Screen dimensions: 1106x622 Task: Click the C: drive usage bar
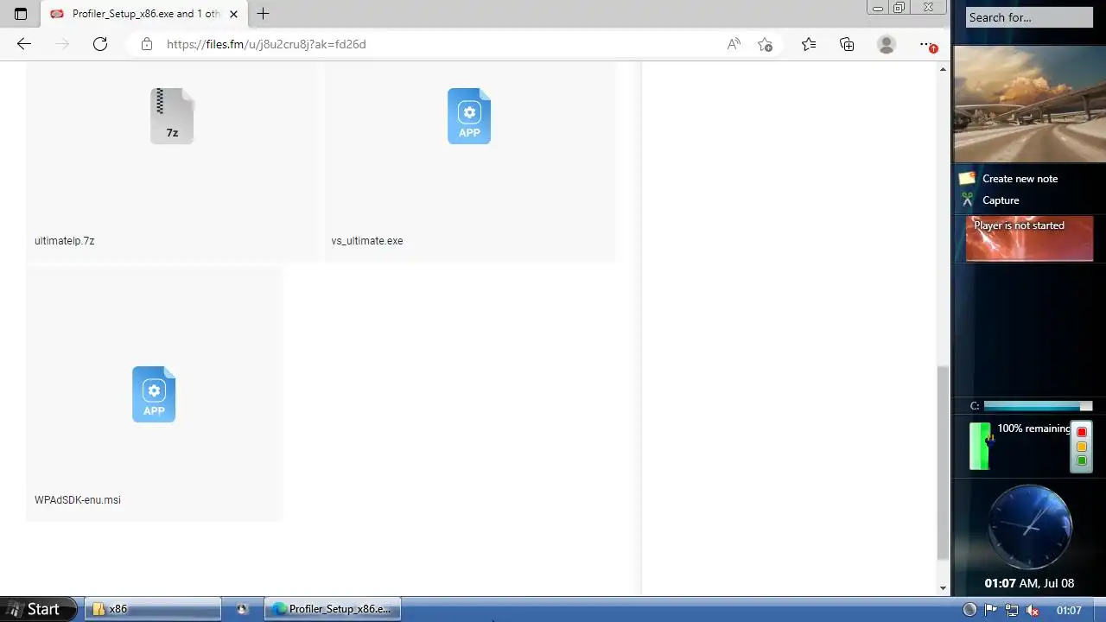(x=1038, y=406)
